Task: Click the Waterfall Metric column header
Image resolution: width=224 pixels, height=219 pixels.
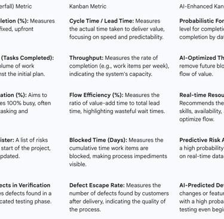Action: 16,7
